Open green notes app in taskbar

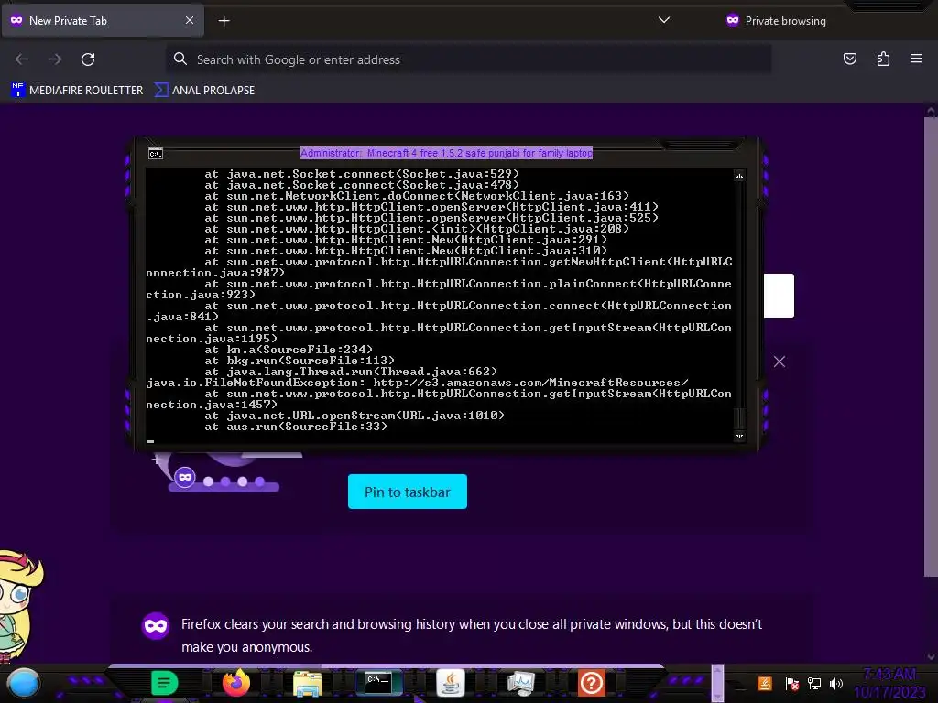coord(165,683)
